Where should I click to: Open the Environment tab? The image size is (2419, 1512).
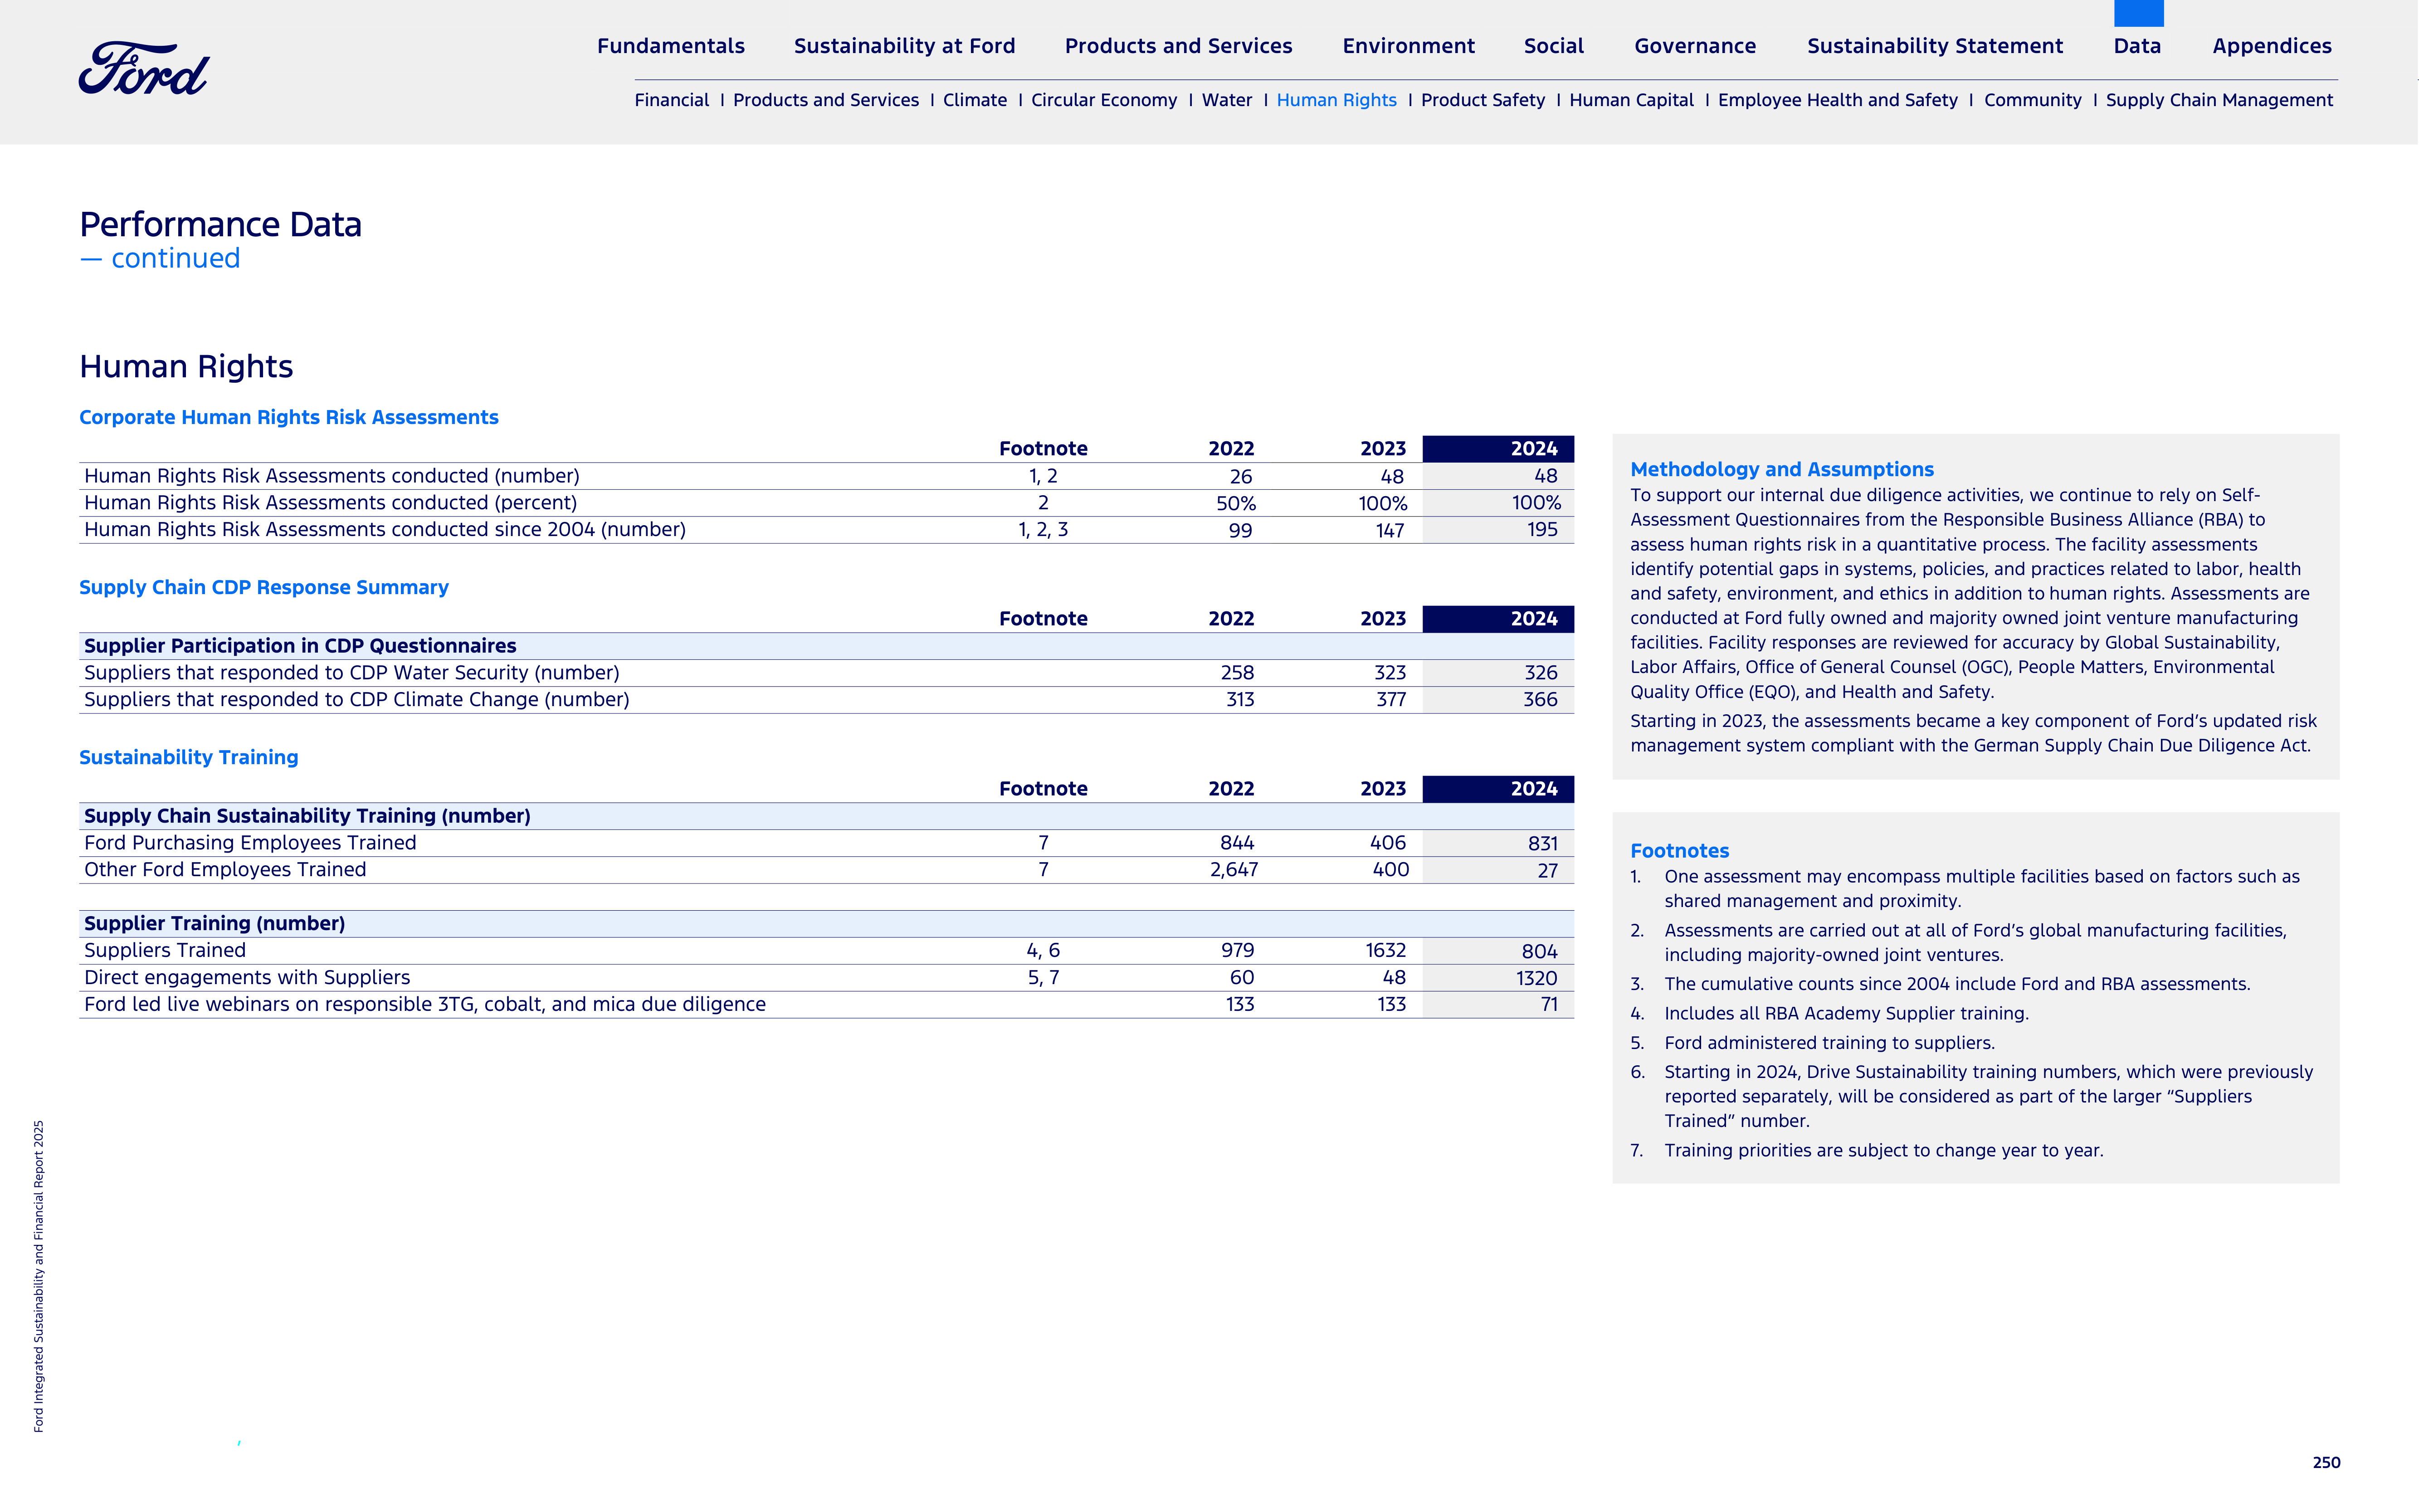1408,46
